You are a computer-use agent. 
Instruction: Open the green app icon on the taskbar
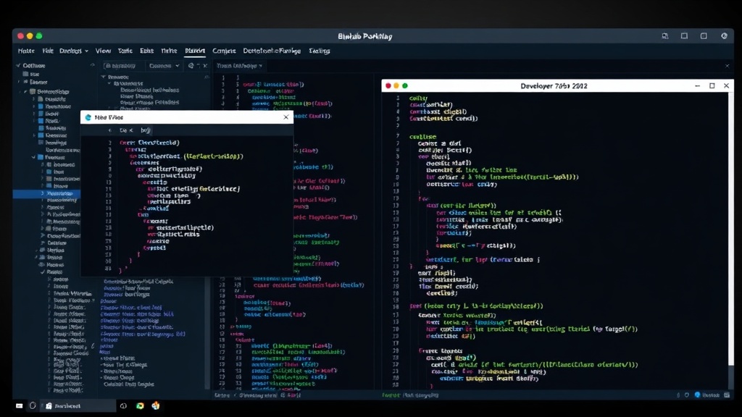(140, 405)
